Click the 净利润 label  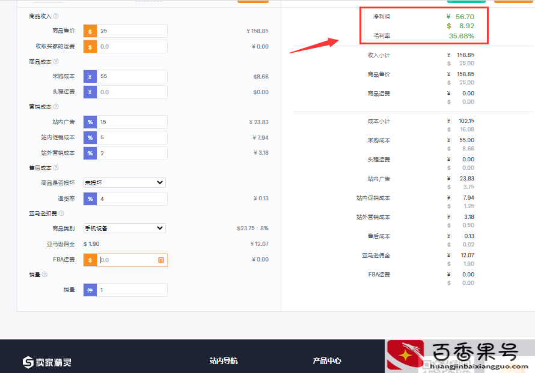tap(382, 17)
